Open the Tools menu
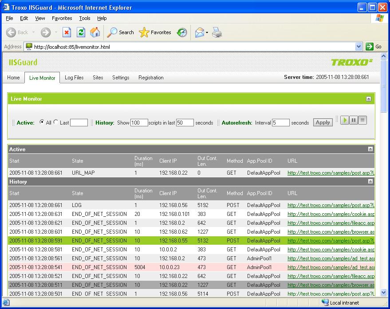390x309 pixels. (x=85, y=18)
